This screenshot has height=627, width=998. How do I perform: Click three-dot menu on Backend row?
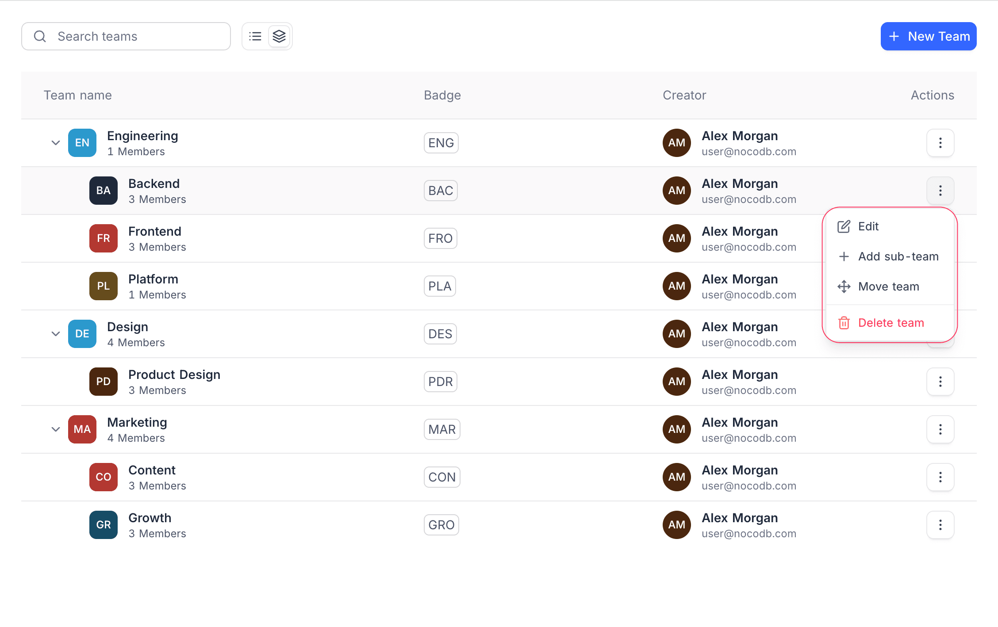(x=940, y=191)
